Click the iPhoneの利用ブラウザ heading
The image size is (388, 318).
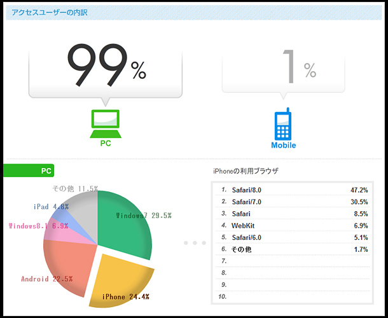click(246, 171)
